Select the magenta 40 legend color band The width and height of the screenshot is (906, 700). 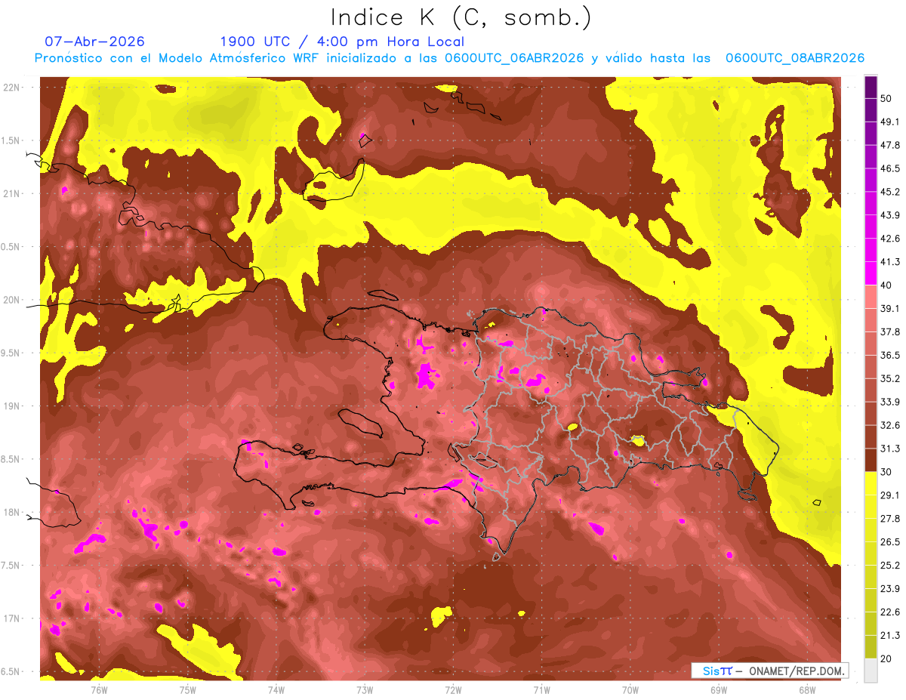pyautogui.click(x=871, y=273)
